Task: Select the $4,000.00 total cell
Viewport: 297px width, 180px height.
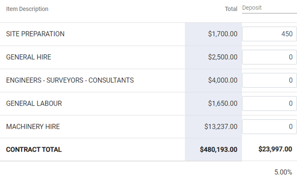Action: pyautogui.click(x=223, y=81)
